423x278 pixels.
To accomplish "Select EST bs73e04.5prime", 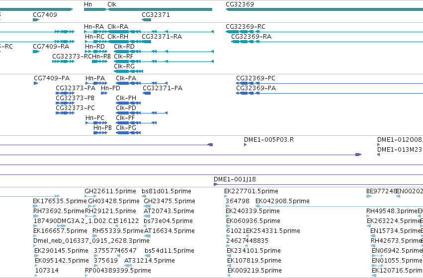I will (168, 221).
